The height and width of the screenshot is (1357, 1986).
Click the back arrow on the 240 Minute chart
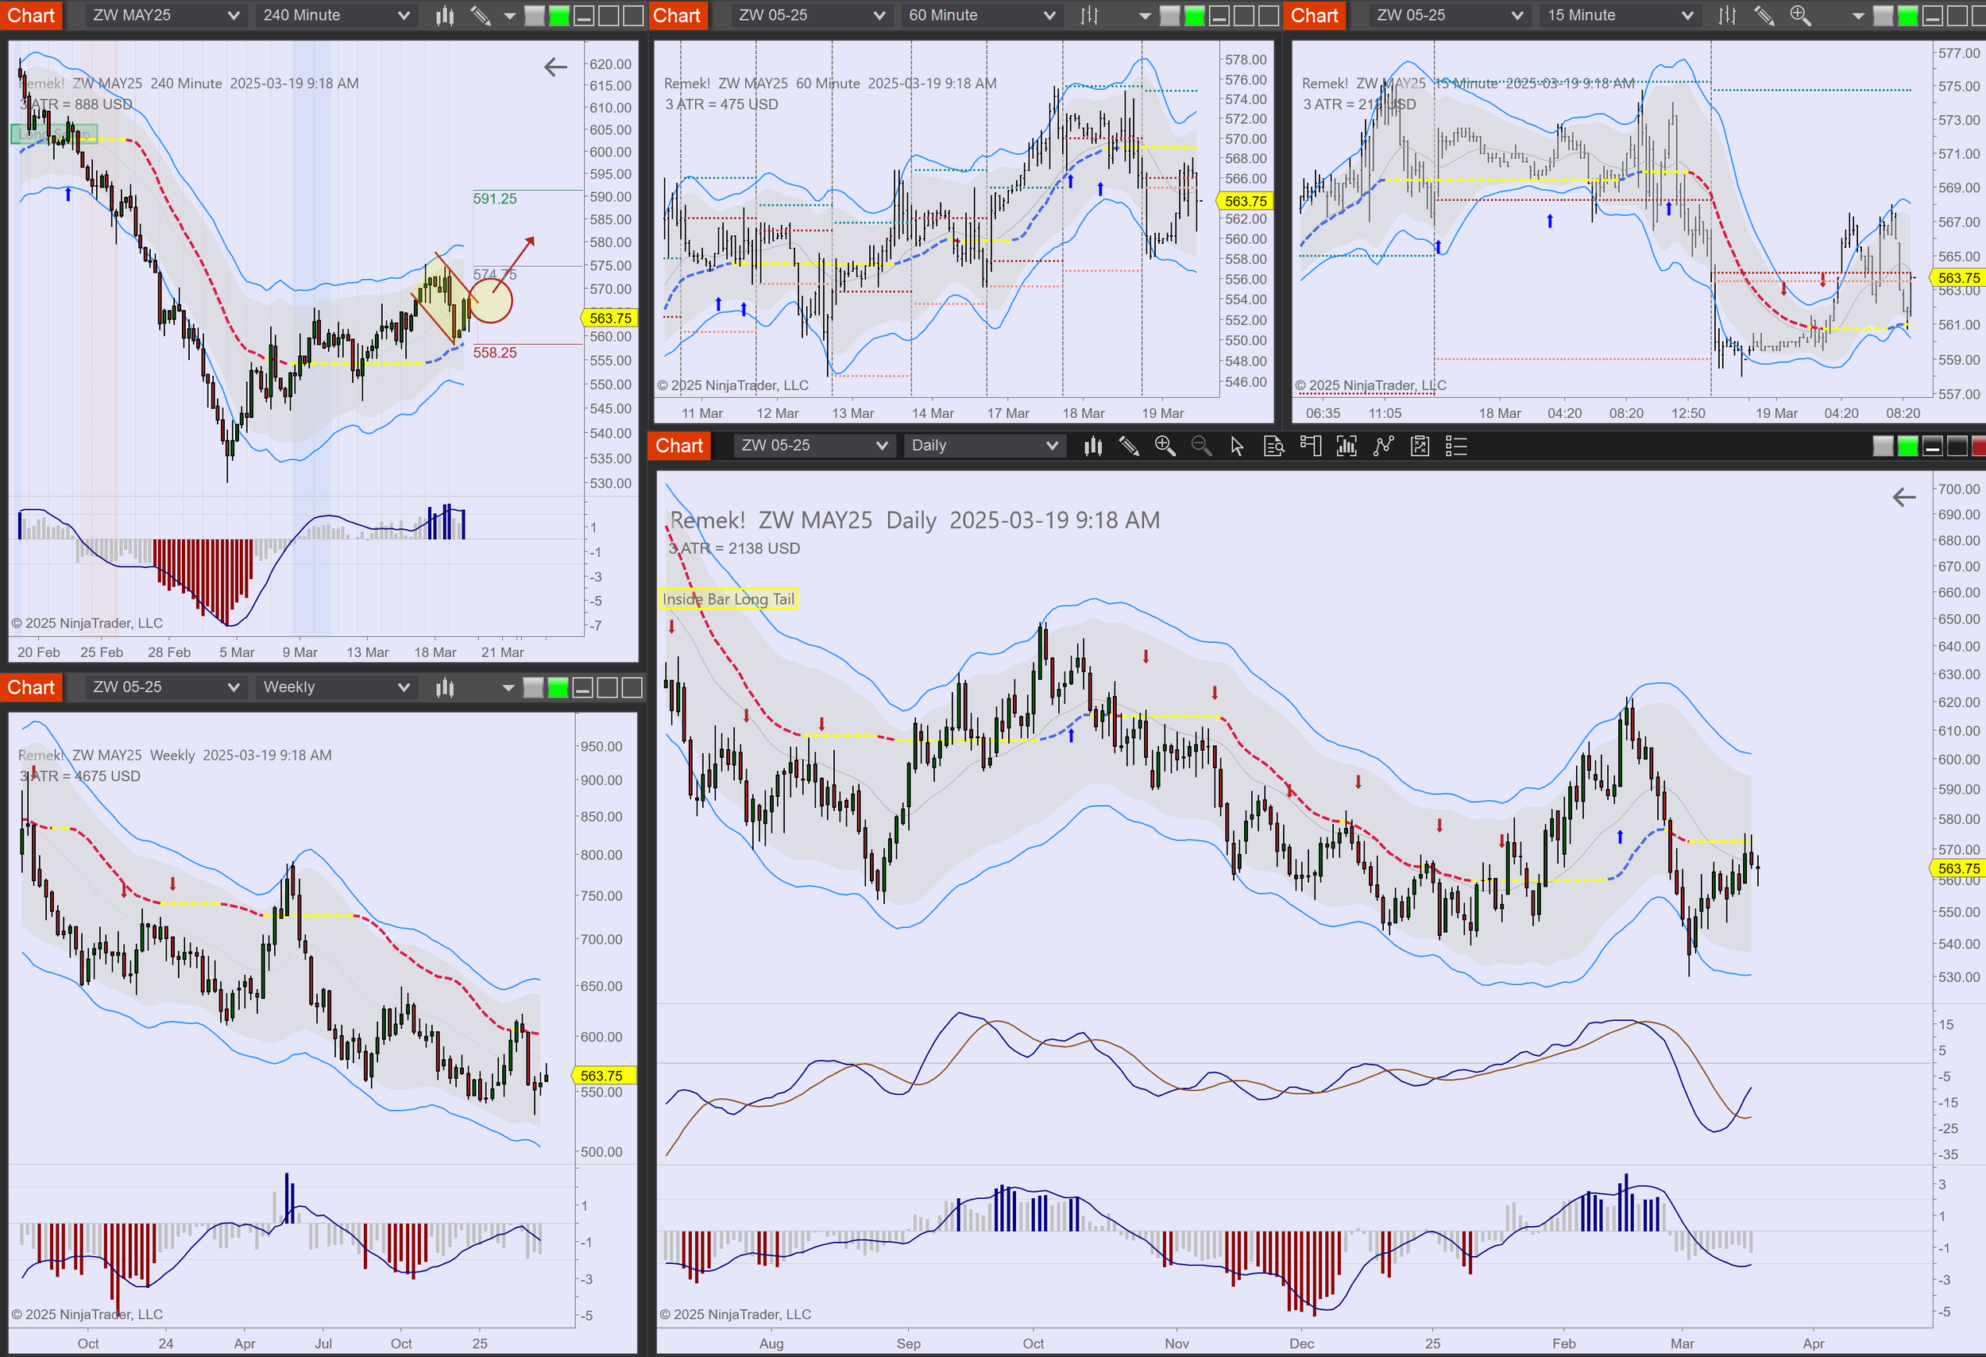pos(555,68)
